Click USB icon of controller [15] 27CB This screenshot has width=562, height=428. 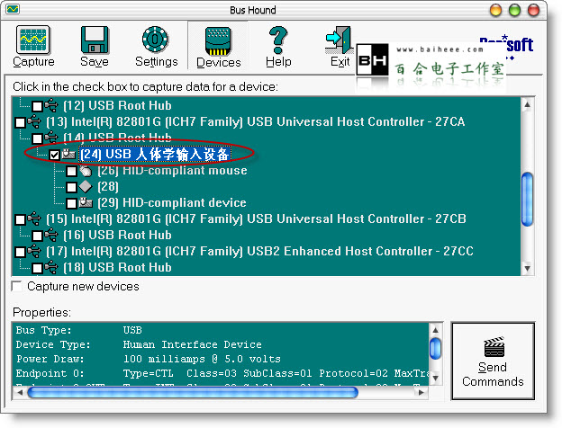tap(34, 218)
